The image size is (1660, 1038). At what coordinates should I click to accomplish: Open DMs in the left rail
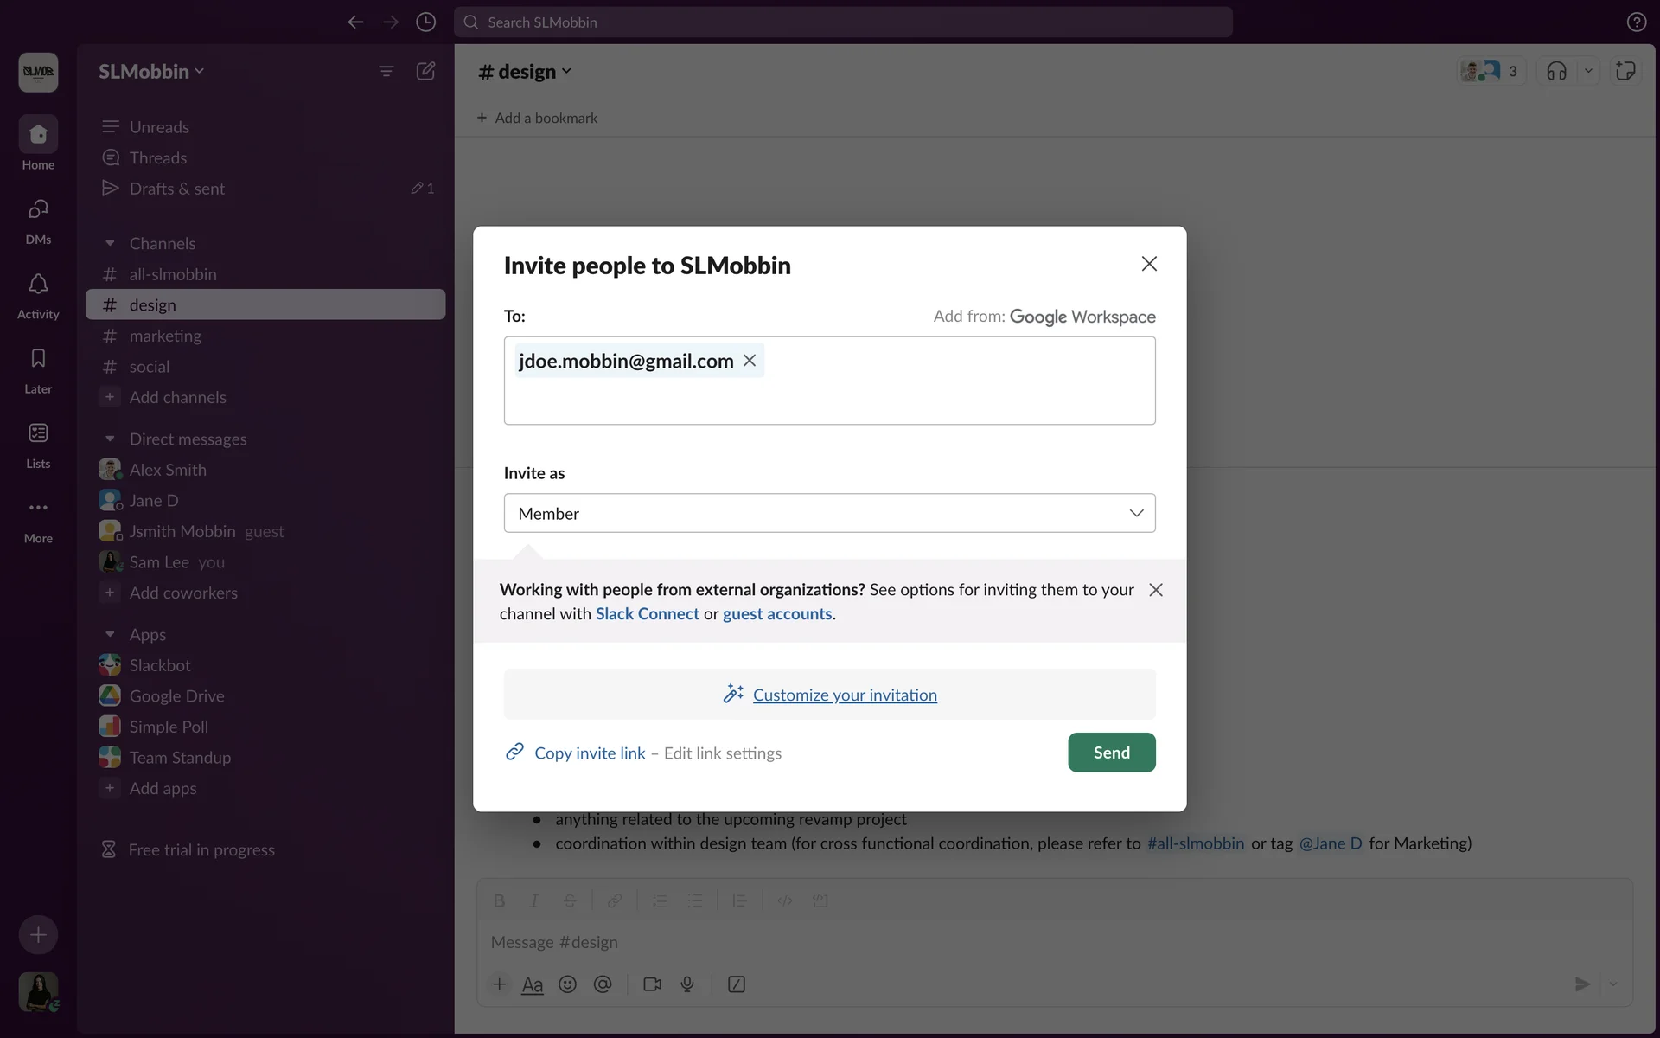(x=38, y=220)
